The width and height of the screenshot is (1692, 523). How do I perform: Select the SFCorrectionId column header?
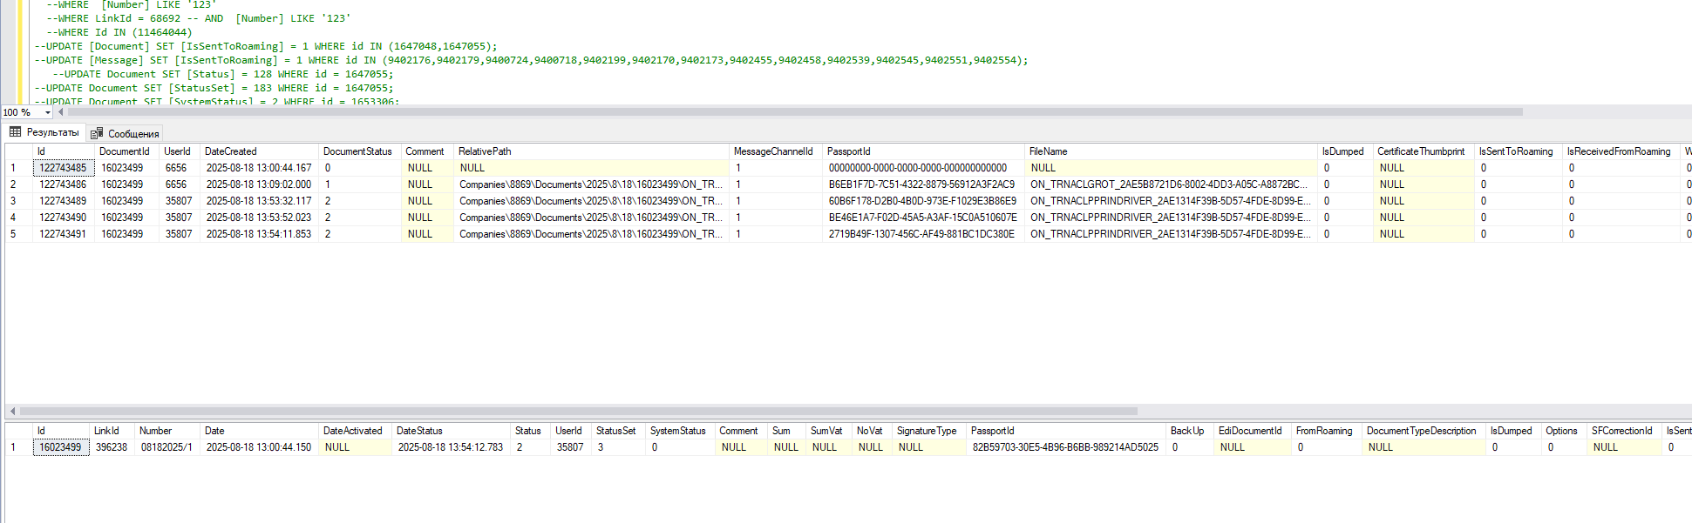tap(1624, 431)
